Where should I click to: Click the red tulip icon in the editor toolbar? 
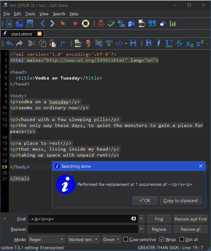point(88,43)
